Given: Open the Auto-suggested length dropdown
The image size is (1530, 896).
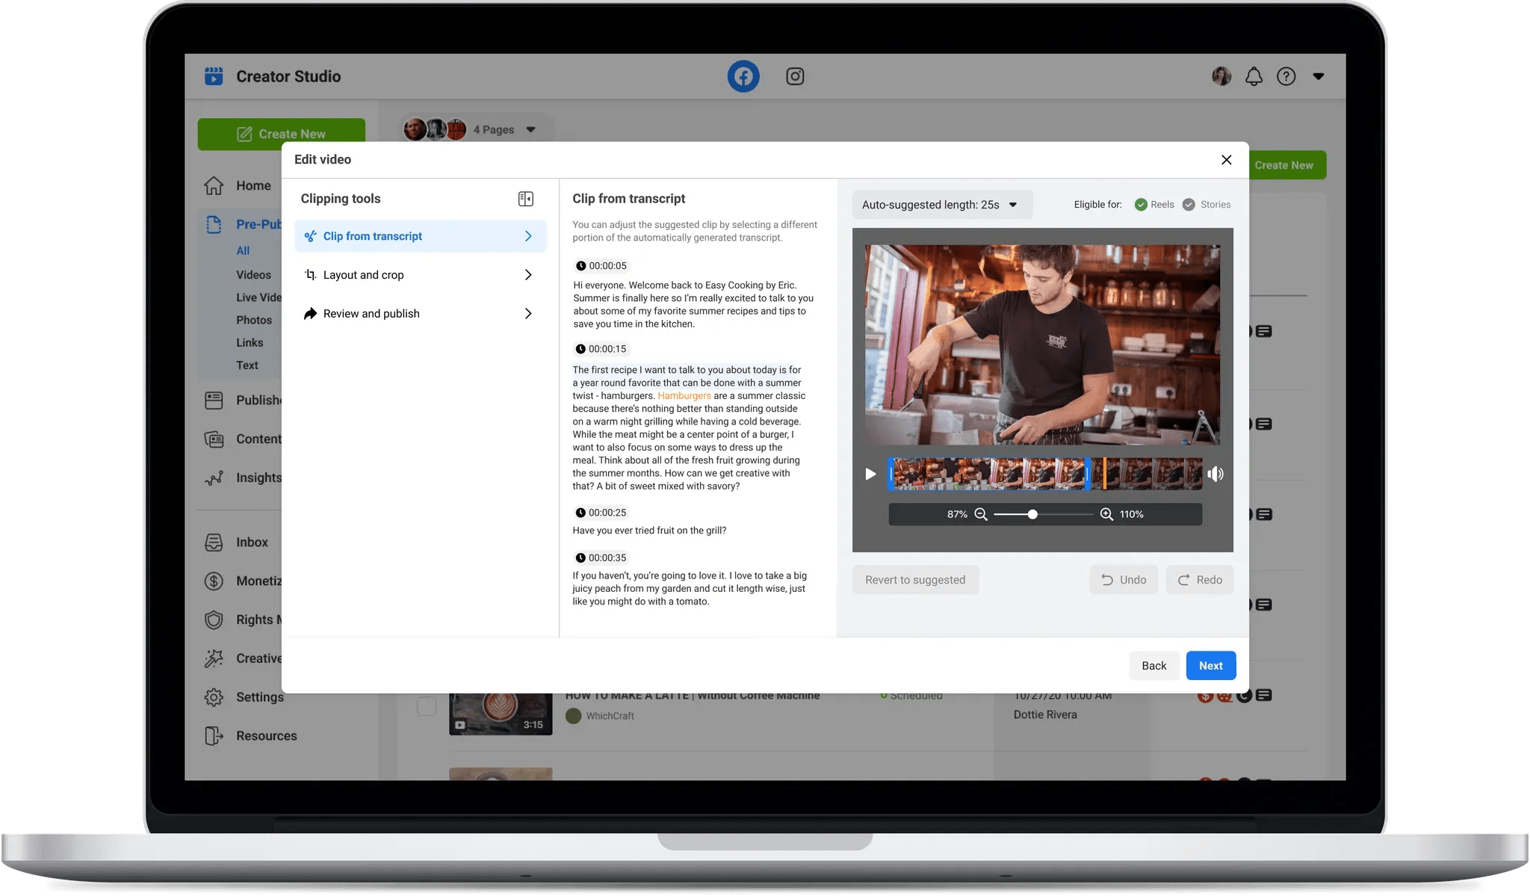Looking at the screenshot, I should 941,205.
